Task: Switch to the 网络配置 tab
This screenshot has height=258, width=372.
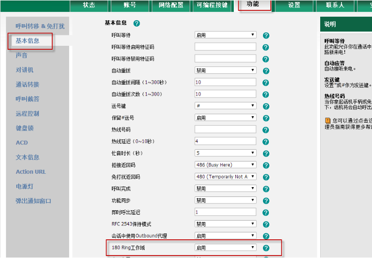Action: (x=172, y=5)
